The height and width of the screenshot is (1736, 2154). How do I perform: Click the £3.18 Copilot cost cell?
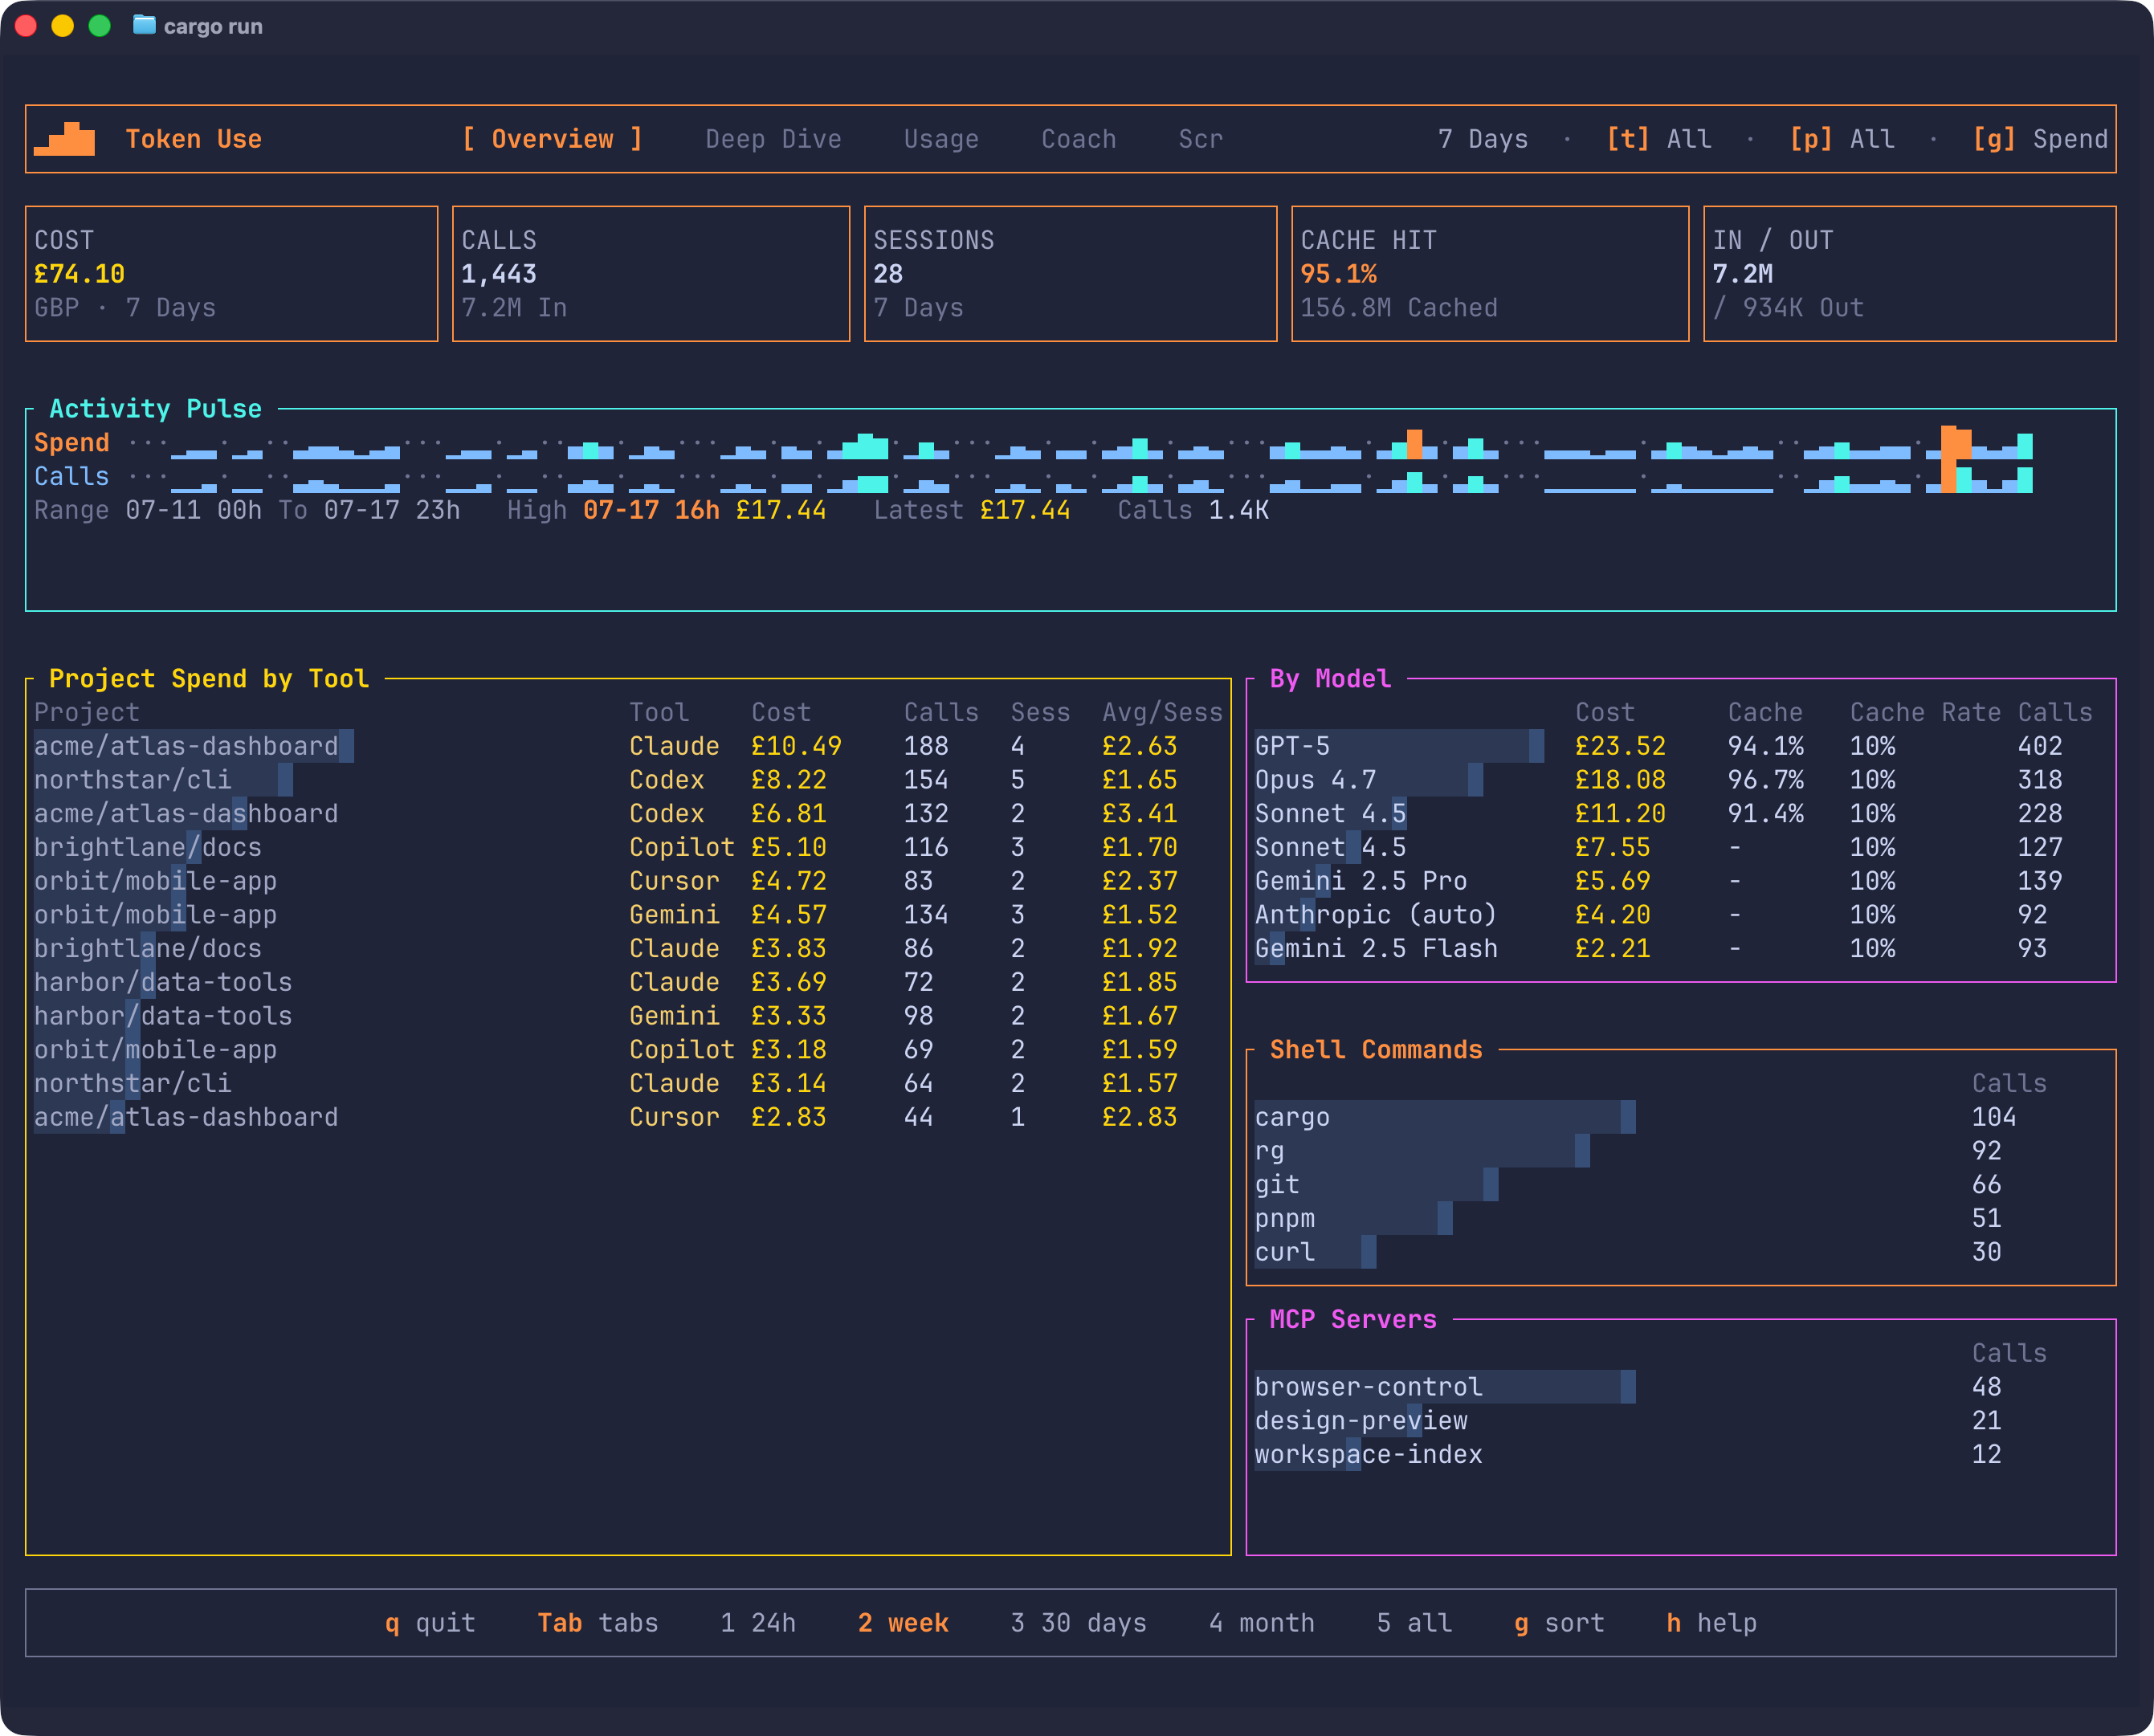click(788, 1050)
